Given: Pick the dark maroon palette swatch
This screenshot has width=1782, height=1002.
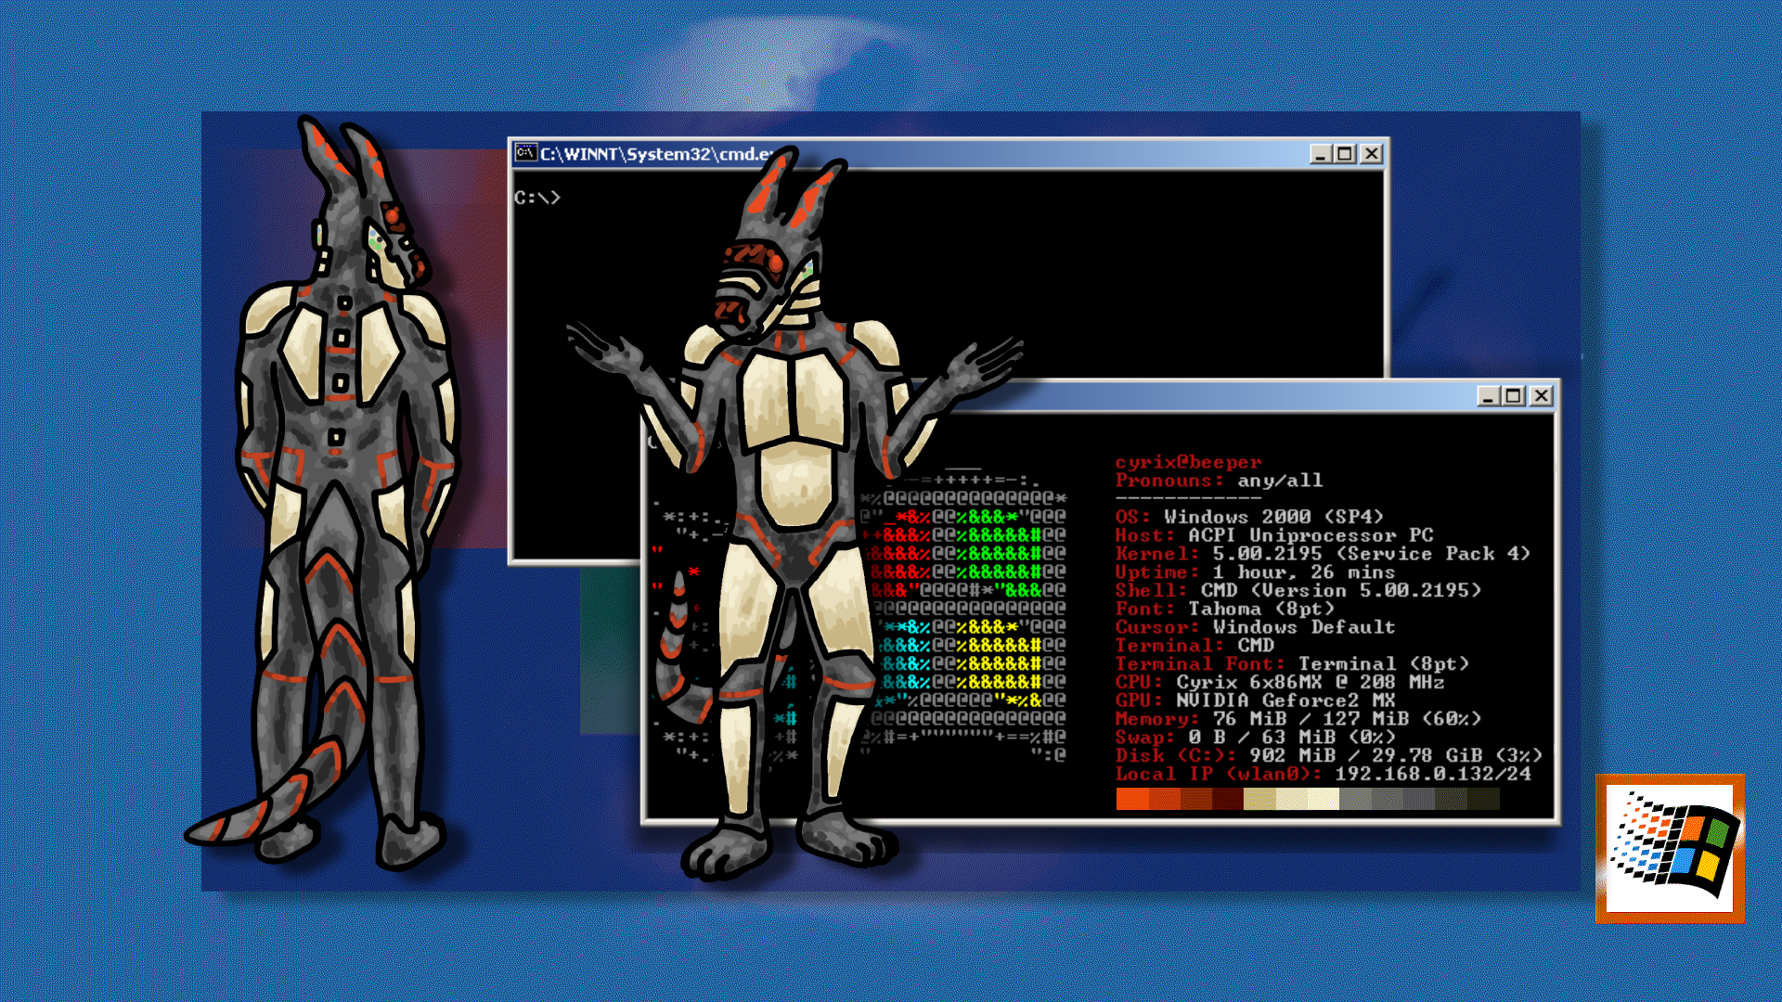Looking at the screenshot, I should [1228, 799].
